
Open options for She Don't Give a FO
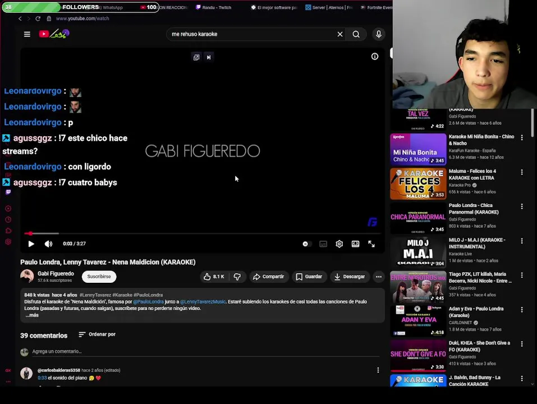(522, 344)
